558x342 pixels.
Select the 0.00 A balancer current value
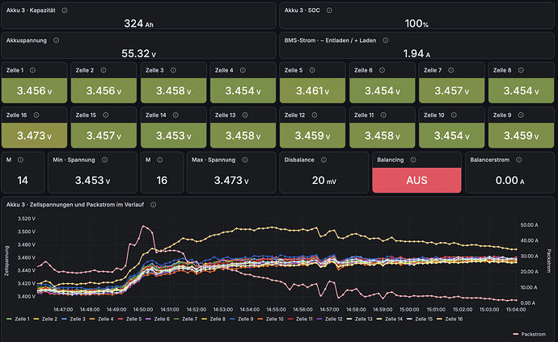pyautogui.click(x=509, y=180)
